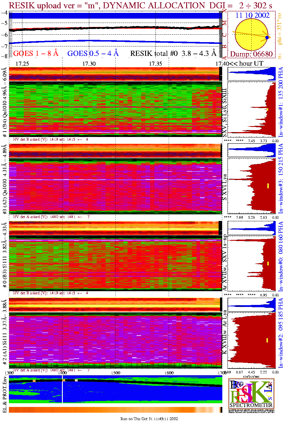Click the blue PHA histogram beside channel #2
This screenshot has height=423, width=288.
(x=252, y=305)
